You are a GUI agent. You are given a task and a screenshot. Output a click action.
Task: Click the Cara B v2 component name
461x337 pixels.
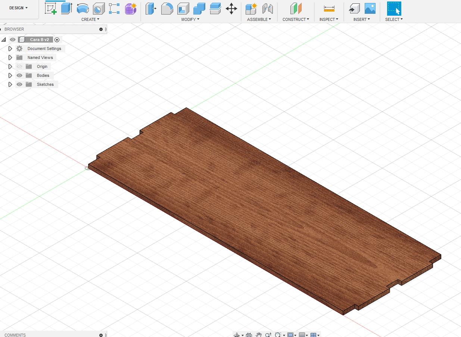pyautogui.click(x=40, y=40)
